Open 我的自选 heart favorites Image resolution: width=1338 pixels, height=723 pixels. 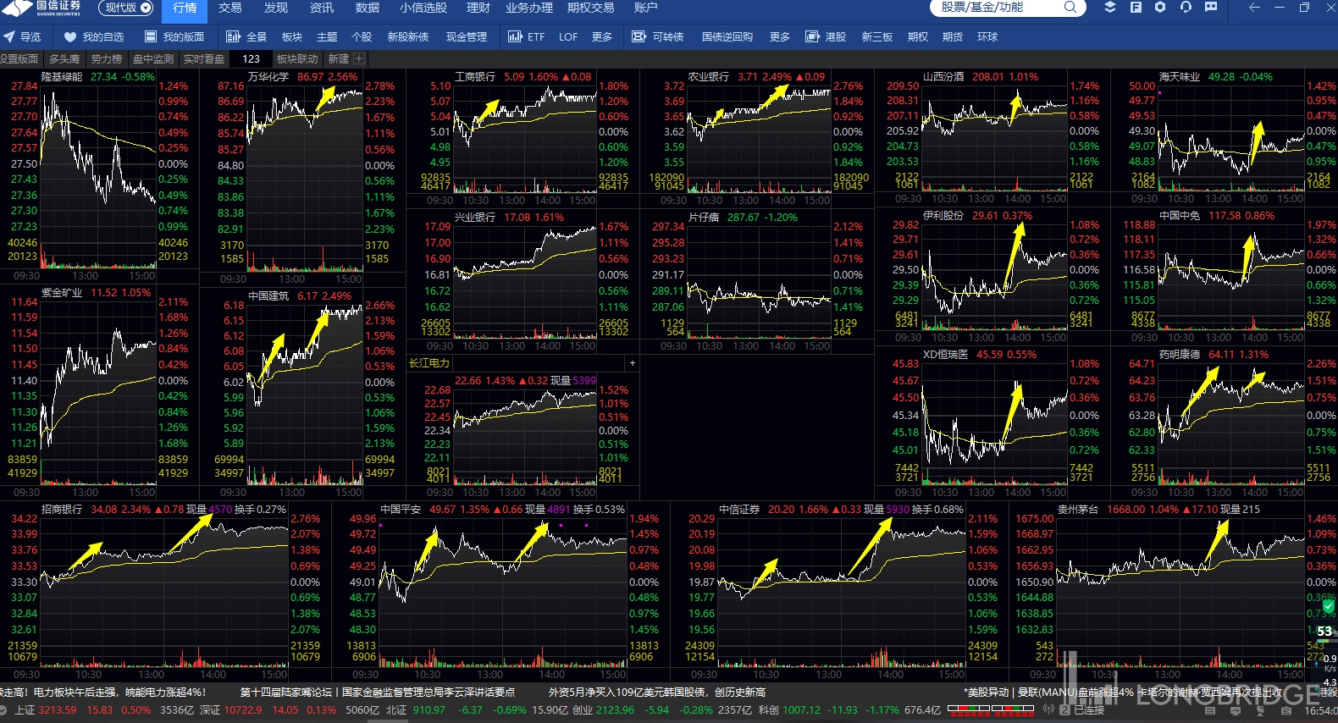94,37
